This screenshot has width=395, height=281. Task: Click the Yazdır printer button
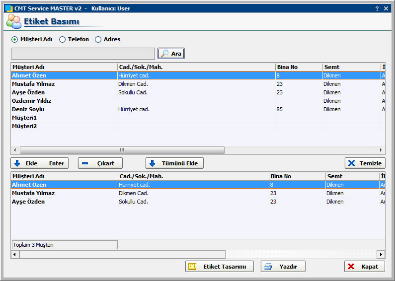tap(283, 267)
